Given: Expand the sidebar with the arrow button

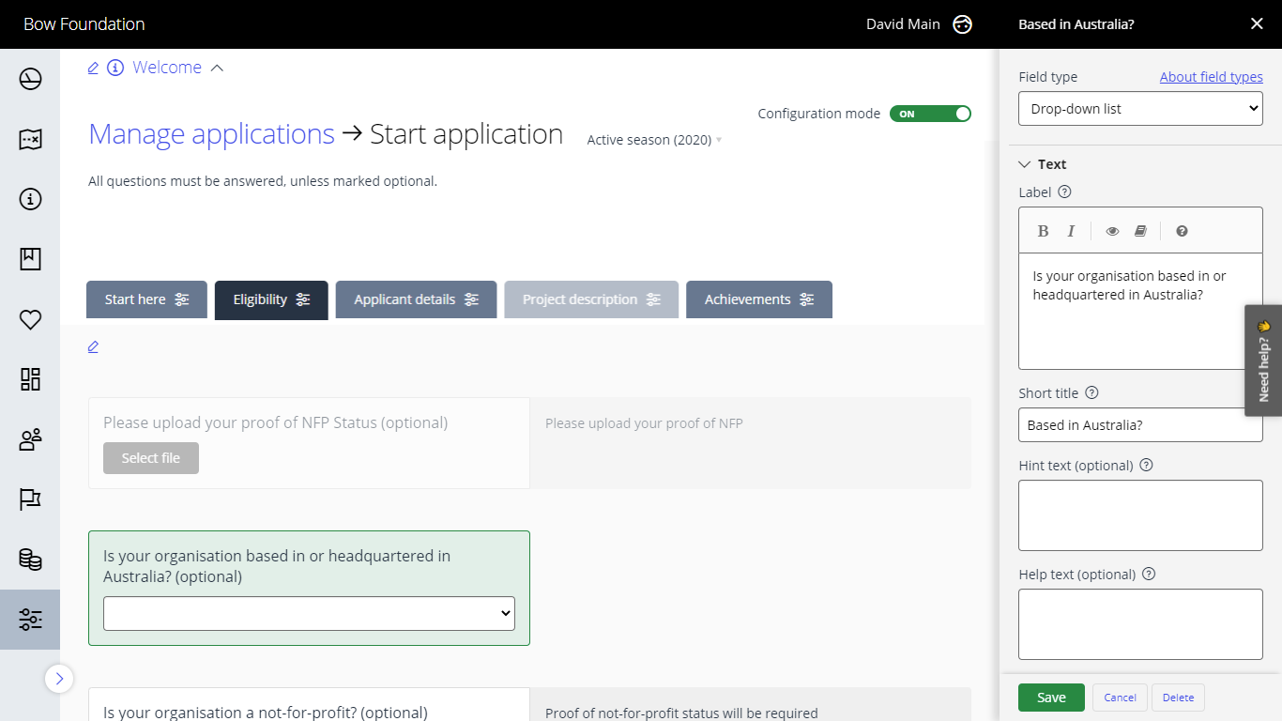Looking at the screenshot, I should (x=59, y=678).
